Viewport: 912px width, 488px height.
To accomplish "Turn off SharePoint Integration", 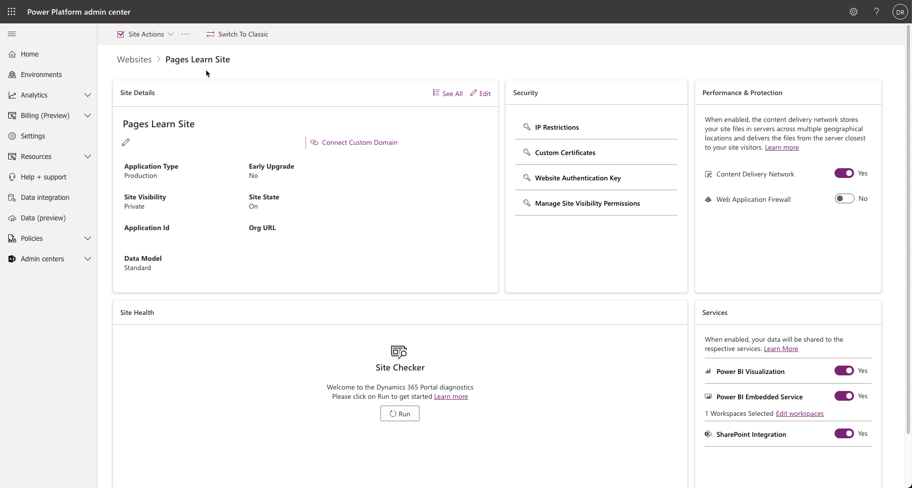I will coord(844,433).
